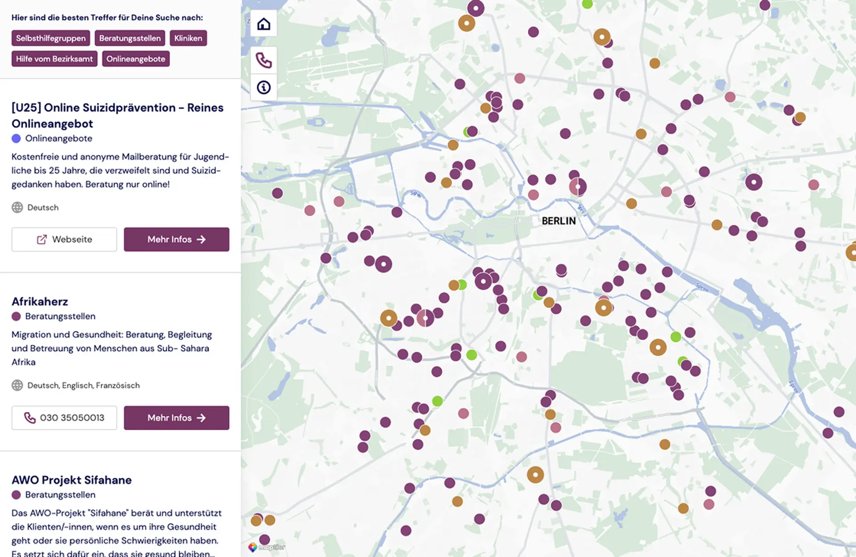
Task: Open the info button on the map
Action: pyautogui.click(x=263, y=87)
